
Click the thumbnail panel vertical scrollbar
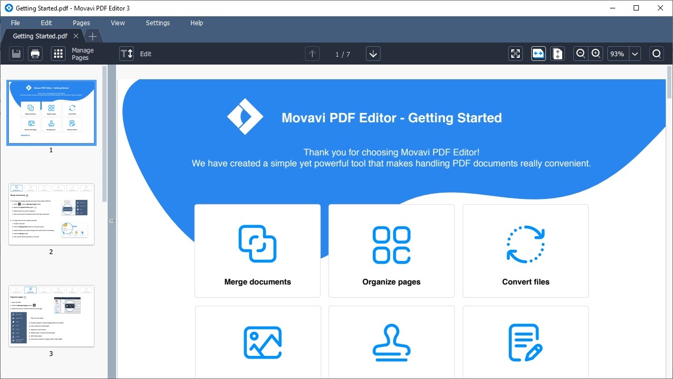coord(104,134)
